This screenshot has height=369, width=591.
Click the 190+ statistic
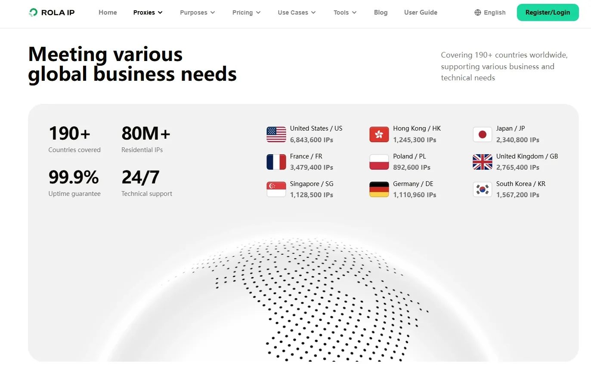pos(70,133)
